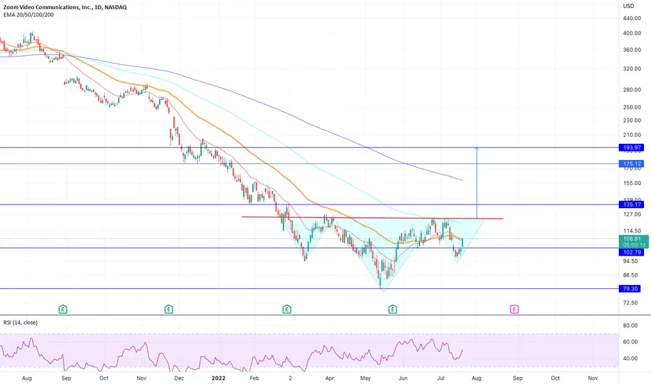Select the 135.17 horizontal line price label
This screenshot has height=384, width=651.
631,205
